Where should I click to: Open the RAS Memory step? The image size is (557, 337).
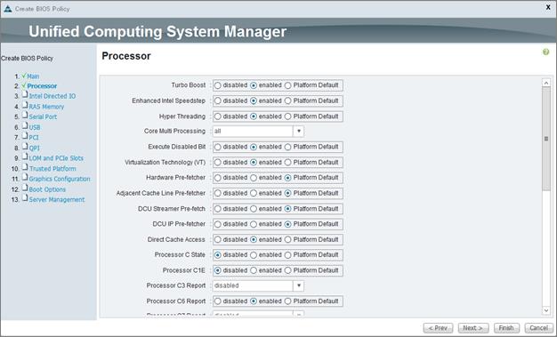[46, 107]
